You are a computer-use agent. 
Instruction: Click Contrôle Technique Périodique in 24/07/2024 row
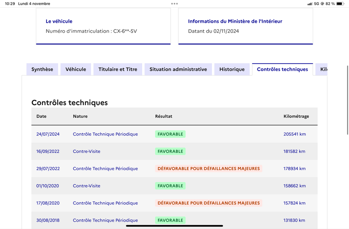click(105, 134)
